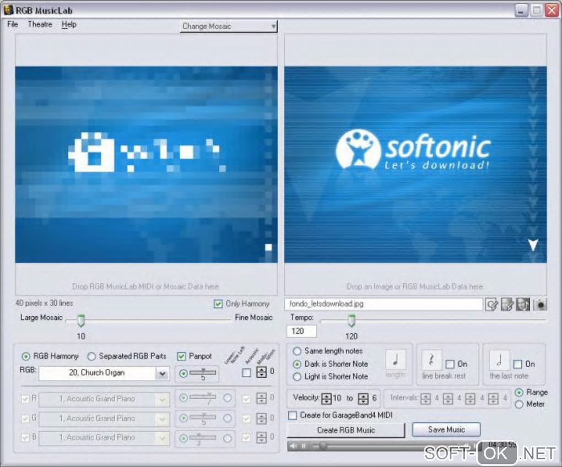Click the edit-note icon next to the filename field
562x467 pixels.
(x=491, y=305)
